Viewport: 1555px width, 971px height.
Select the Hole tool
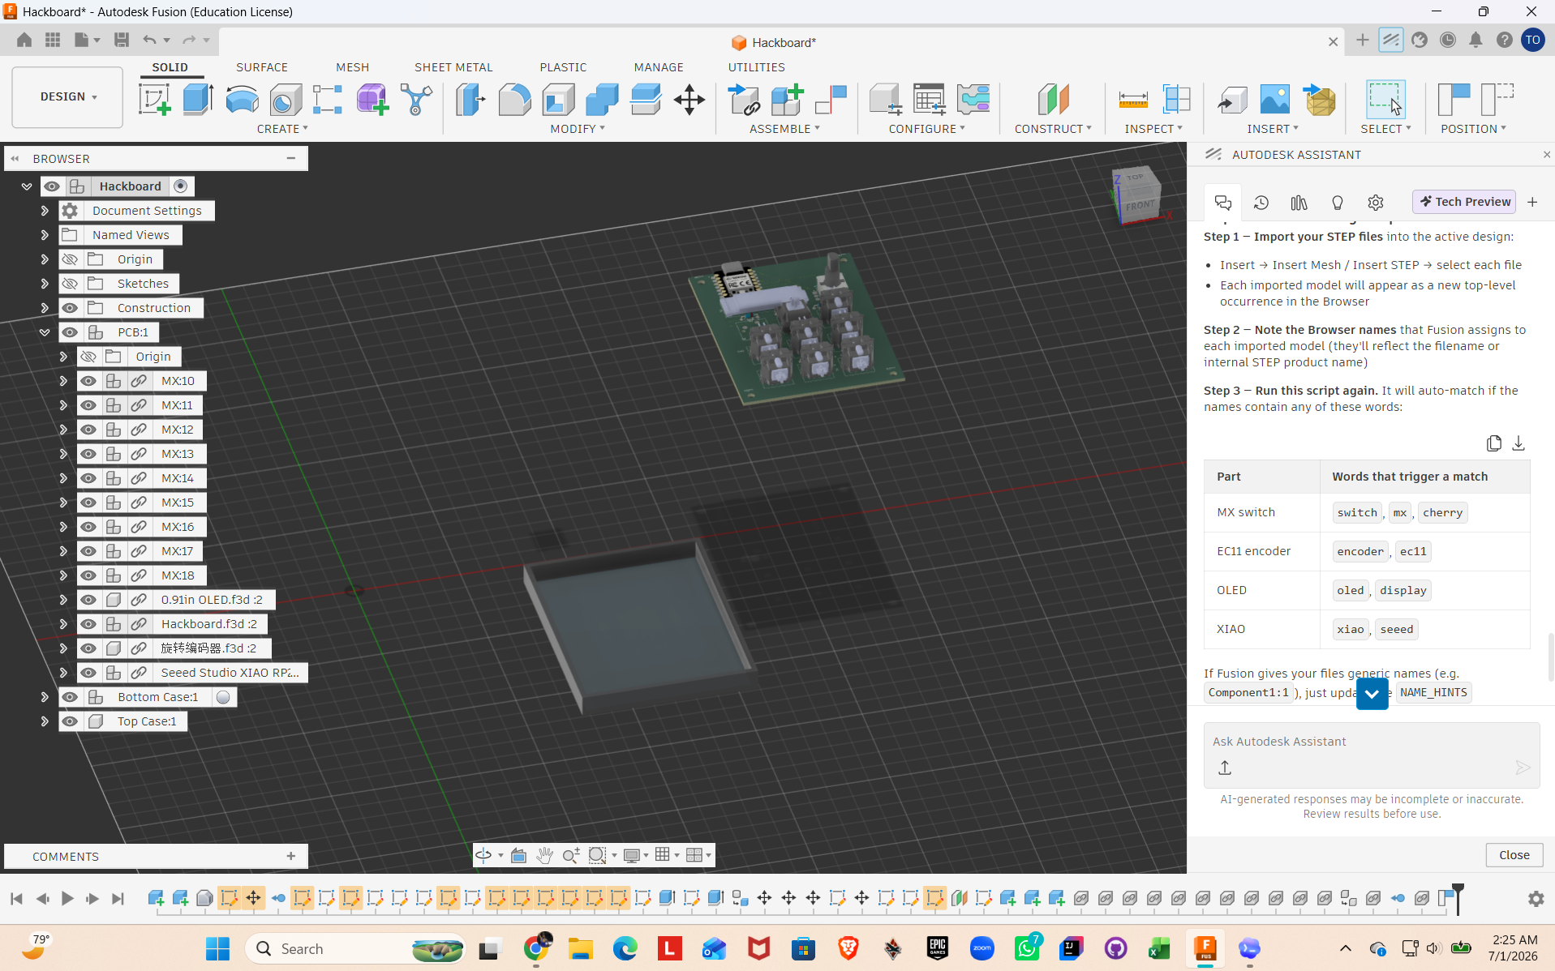point(285,100)
